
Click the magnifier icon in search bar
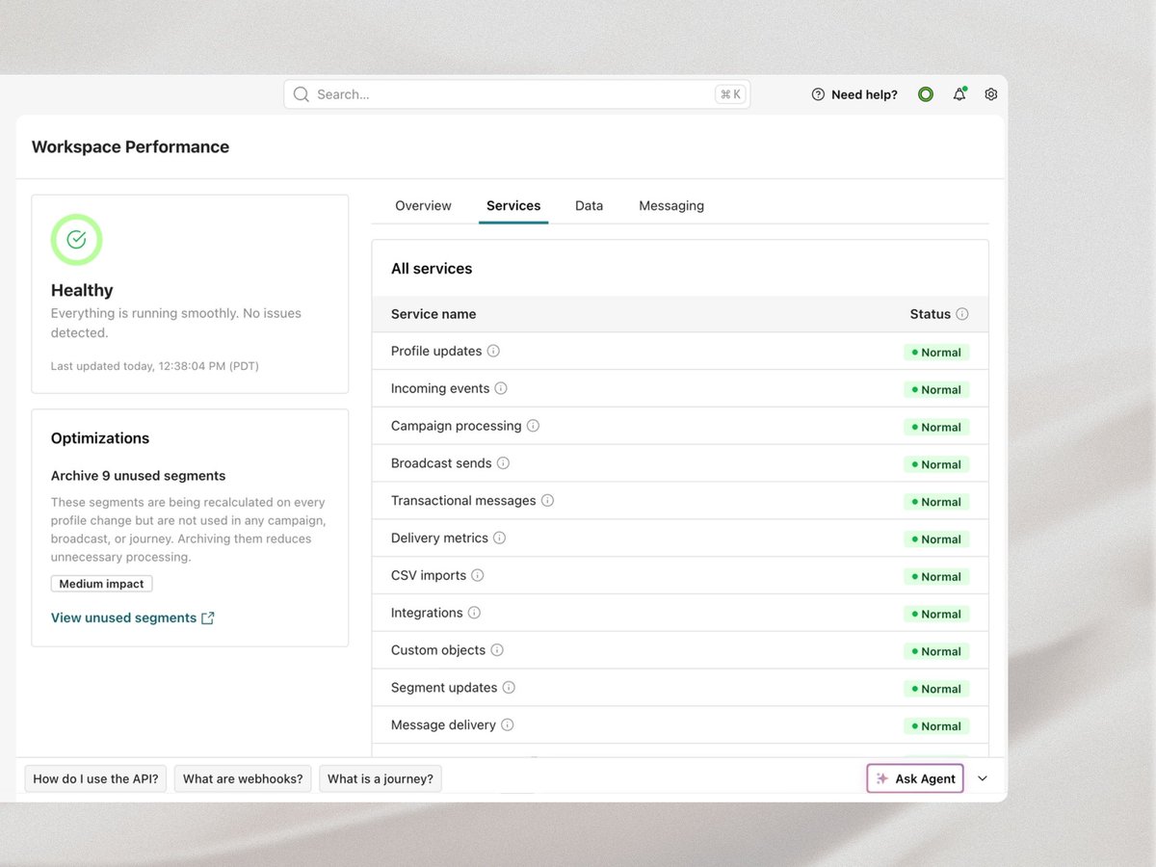click(x=302, y=94)
